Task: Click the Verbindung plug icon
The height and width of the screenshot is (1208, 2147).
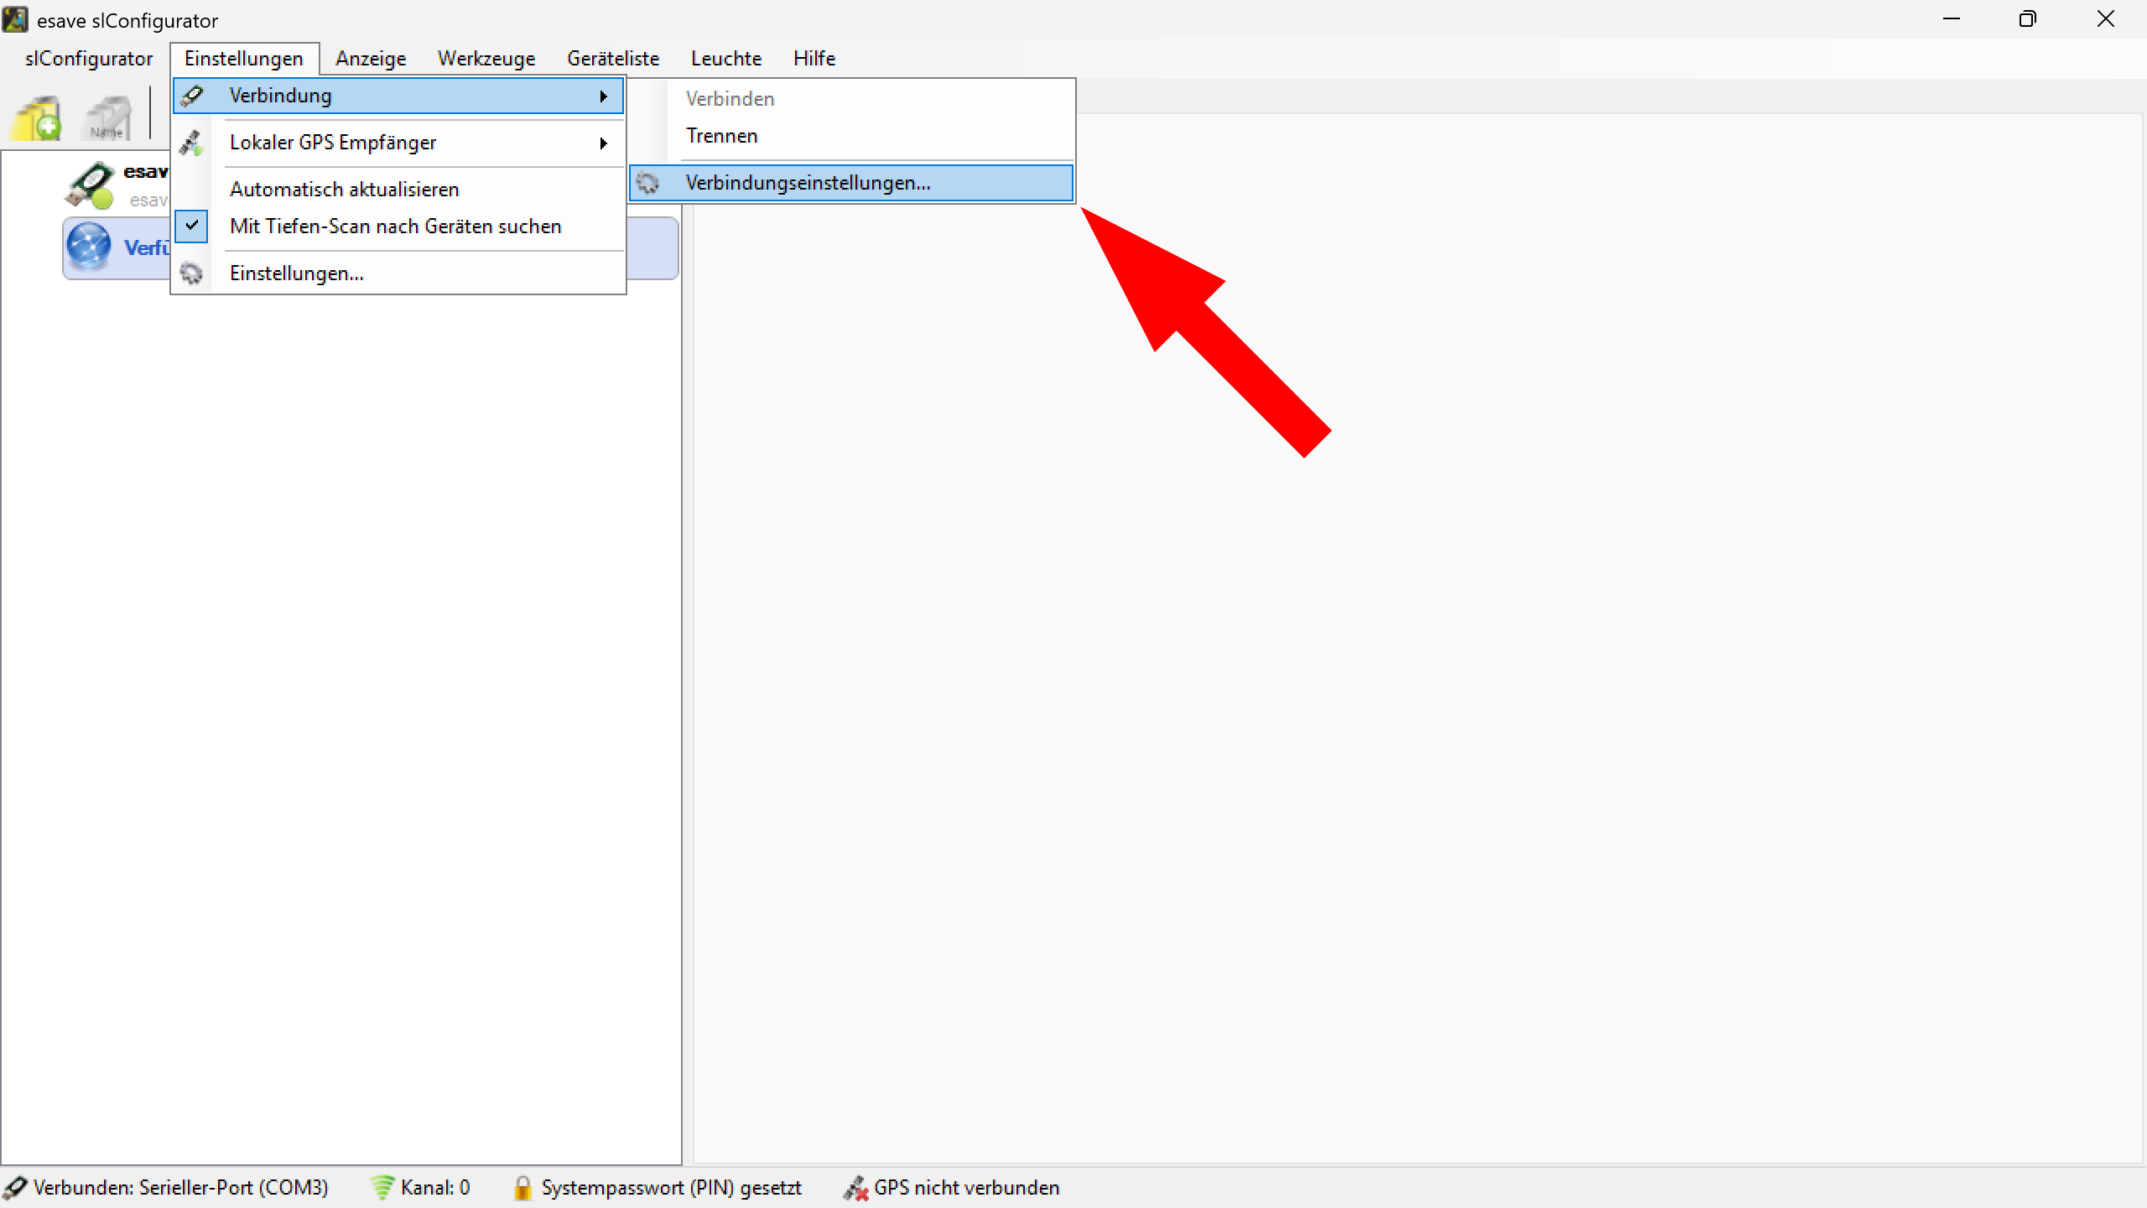Action: pyautogui.click(x=192, y=96)
